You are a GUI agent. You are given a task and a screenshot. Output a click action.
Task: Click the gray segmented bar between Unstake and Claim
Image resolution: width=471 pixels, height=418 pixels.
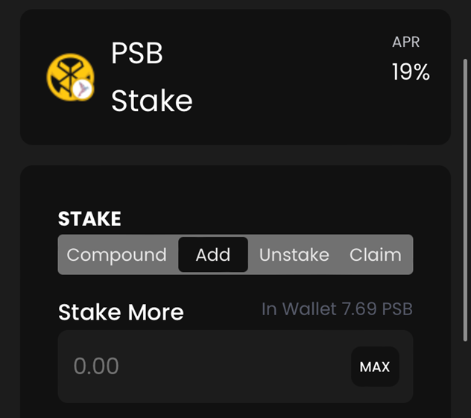click(339, 255)
